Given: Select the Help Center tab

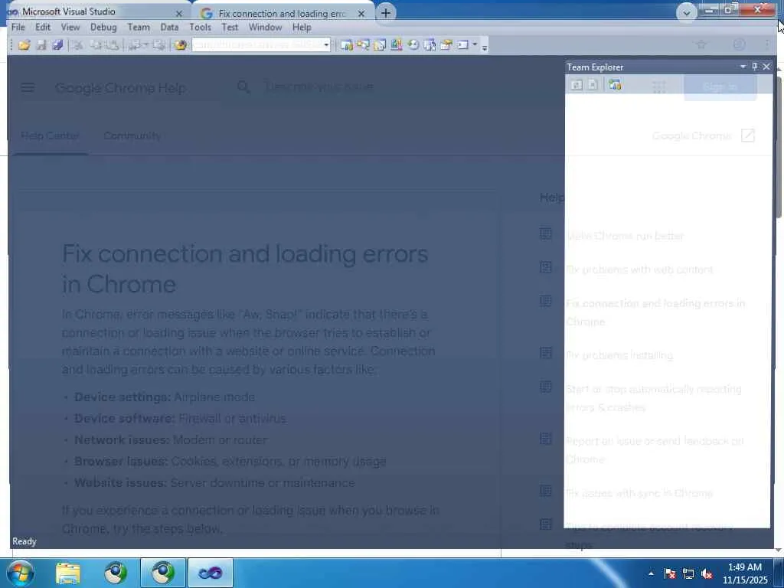Looking at the screenshot, I should 50,136.
